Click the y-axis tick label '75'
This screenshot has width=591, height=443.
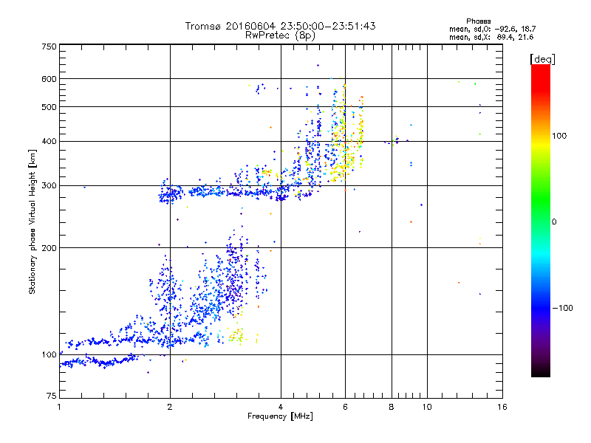(52, 396)
